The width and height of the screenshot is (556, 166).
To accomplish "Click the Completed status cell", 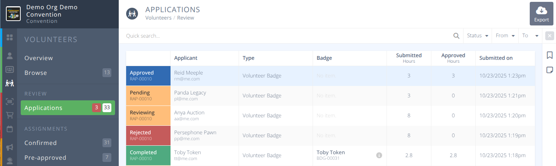I will pyautogui.click(x=148, y=156).
